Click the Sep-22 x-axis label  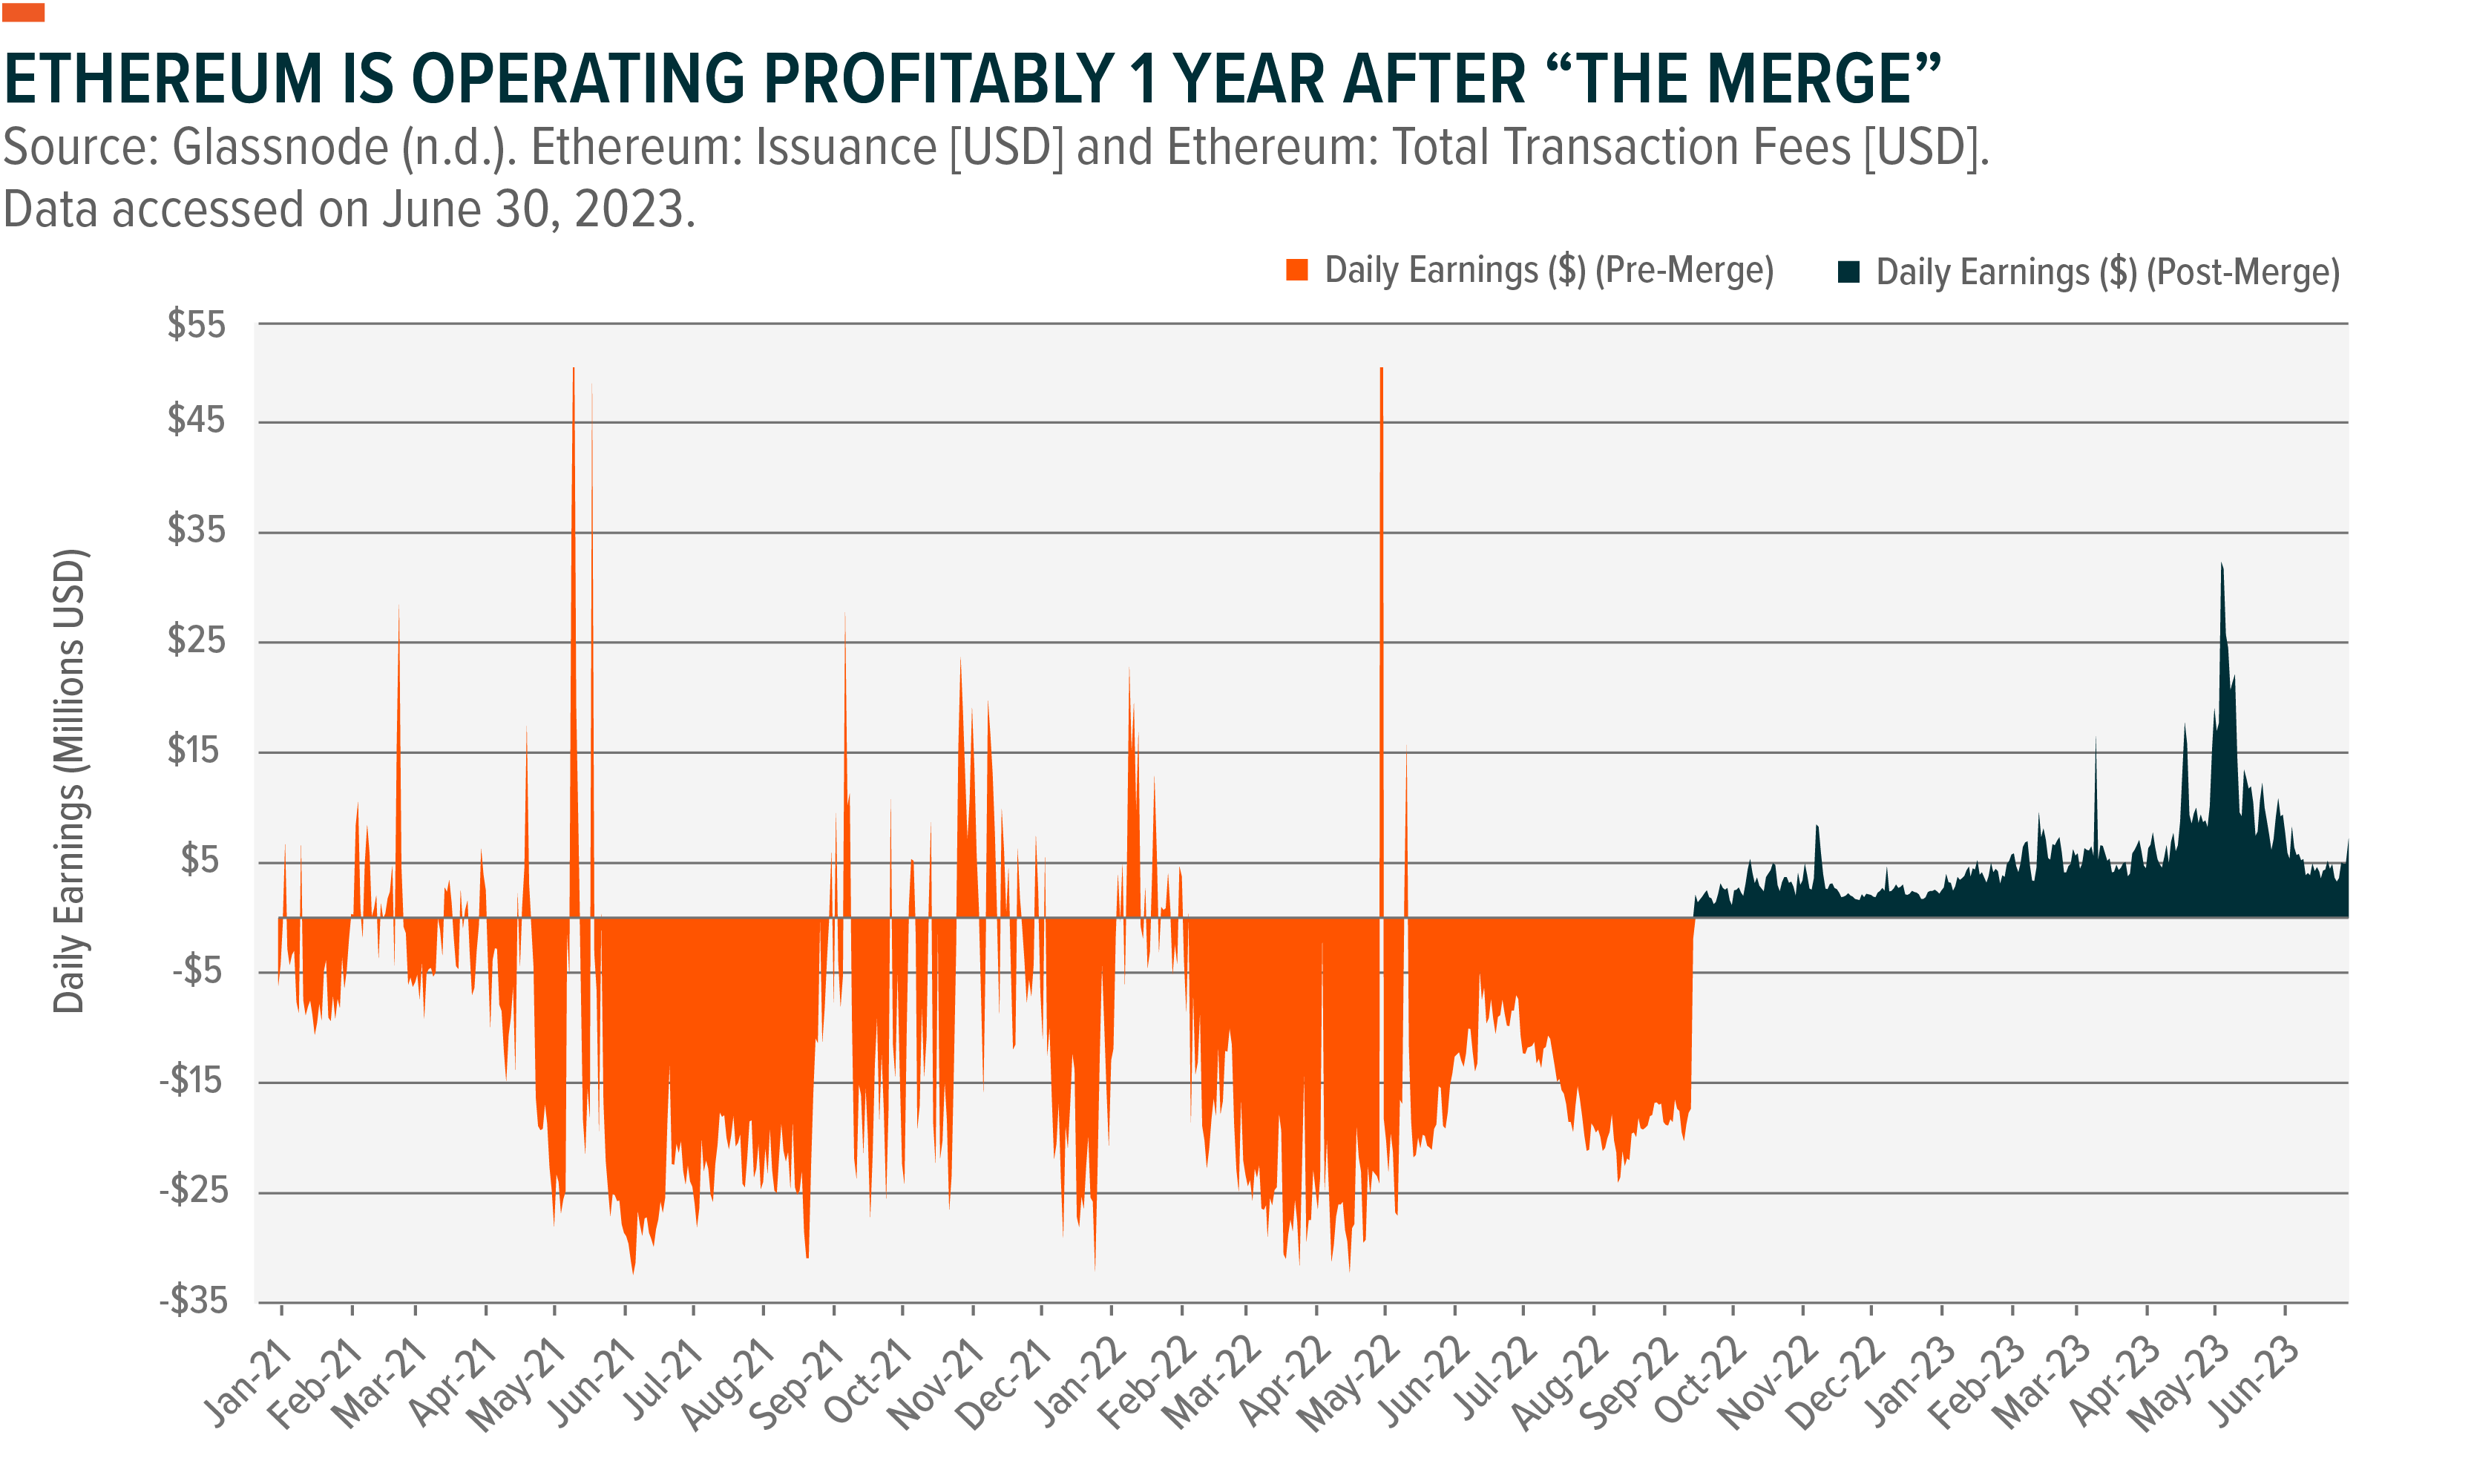[x=1631, y=1383]
